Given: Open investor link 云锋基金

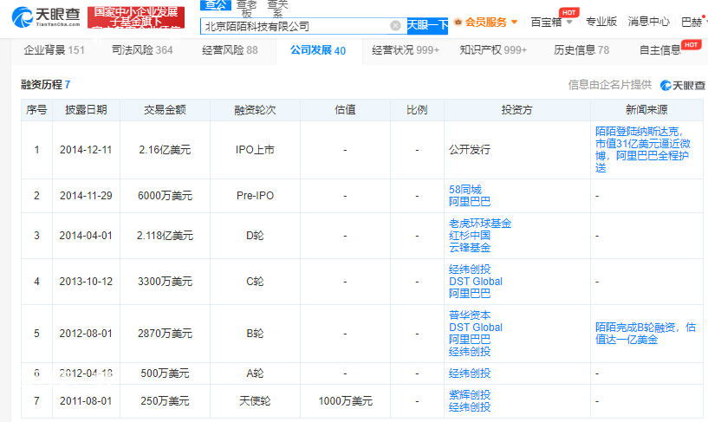Looking at the screenshot, I should click(x=470, y=248).
